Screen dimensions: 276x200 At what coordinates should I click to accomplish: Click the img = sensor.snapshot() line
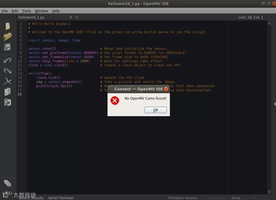(59, 82)
